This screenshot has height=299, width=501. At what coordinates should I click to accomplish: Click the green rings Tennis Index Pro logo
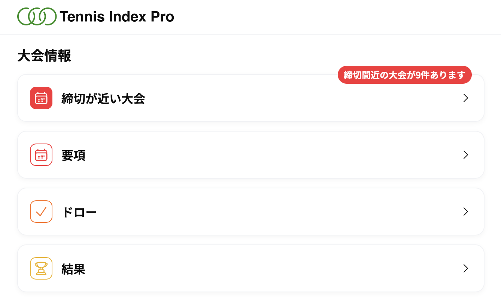(37, 16)
